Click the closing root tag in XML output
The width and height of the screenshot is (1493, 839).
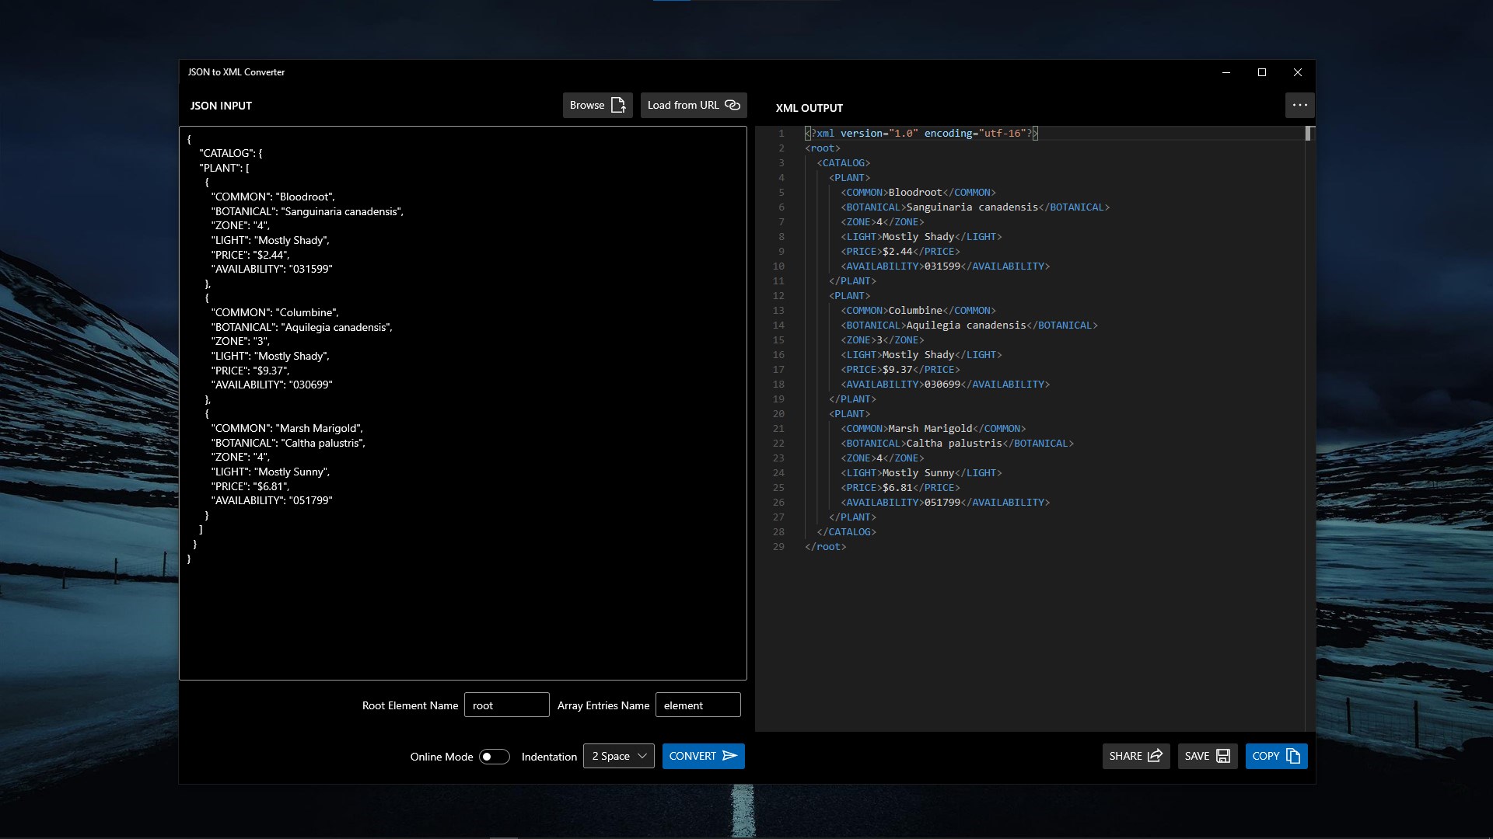(825, 547)
